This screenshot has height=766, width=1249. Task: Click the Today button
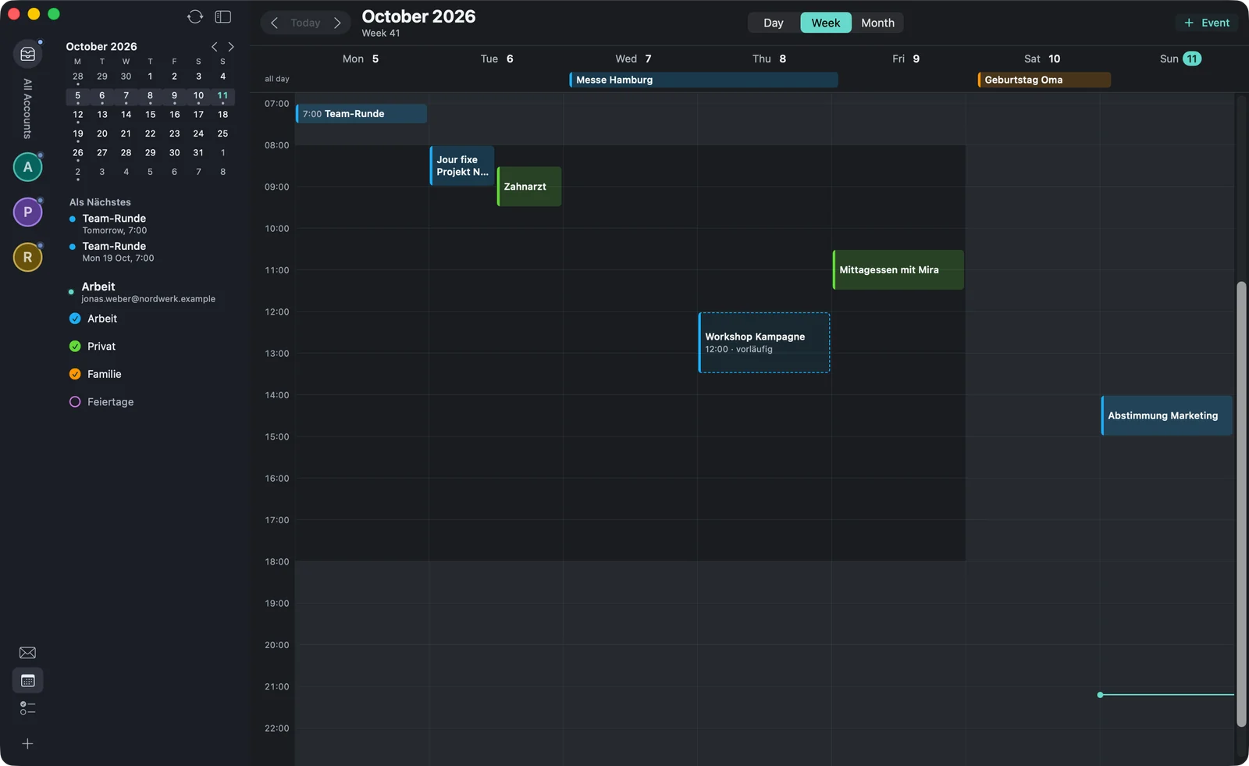pos(305,23)
